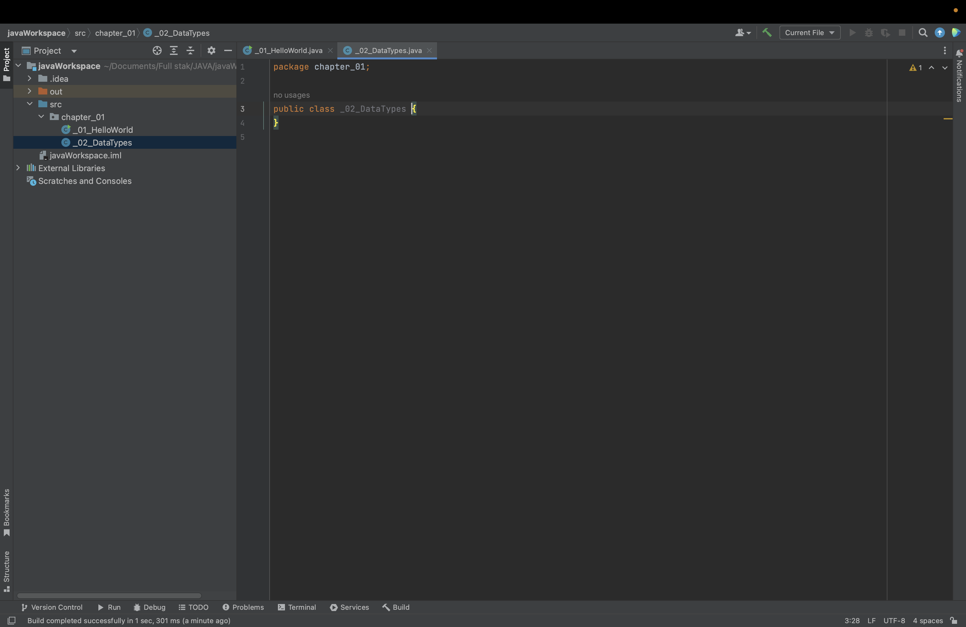Open the Current File run configuration dropdown

pyautogui.click(x=809, y=33)
